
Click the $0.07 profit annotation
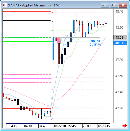pos(96,41)
